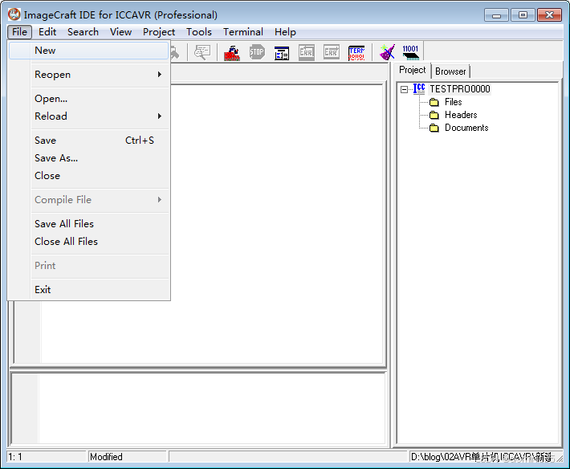
Task: Select the TESTPRO0000 project node
Action: [x=460, y=89]
